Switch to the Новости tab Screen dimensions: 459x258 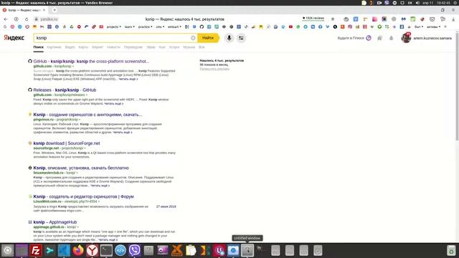coord(113,47)
